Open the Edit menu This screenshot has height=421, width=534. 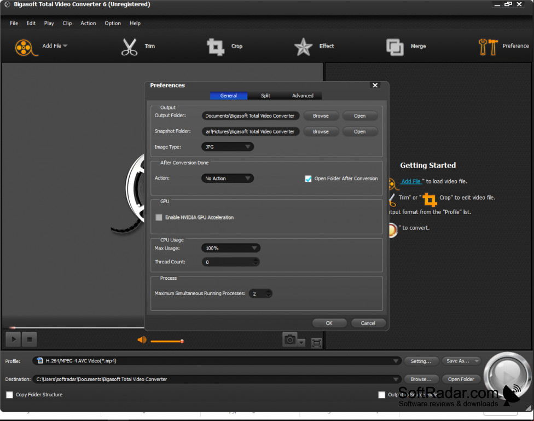coord(31,23)
